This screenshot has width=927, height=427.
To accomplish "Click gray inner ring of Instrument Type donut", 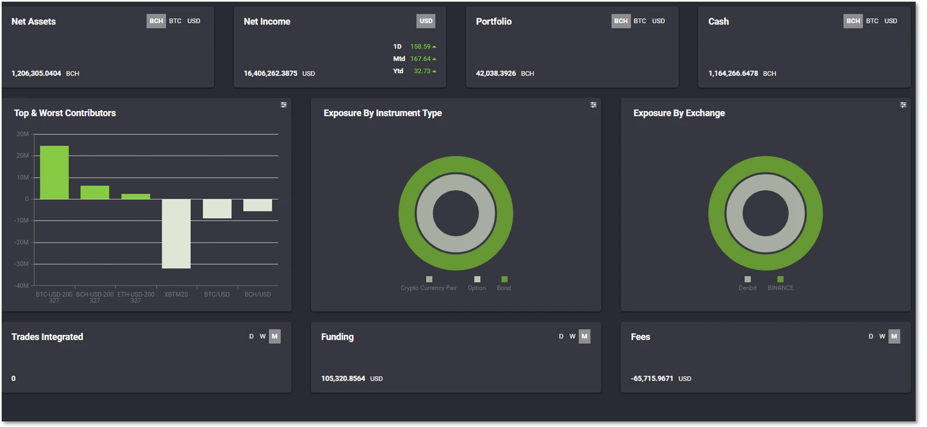I will click(456, 181).
